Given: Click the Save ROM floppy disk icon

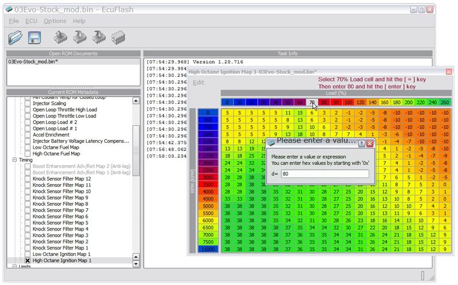Looking at the screenshot, I should (x=35, y=38).
